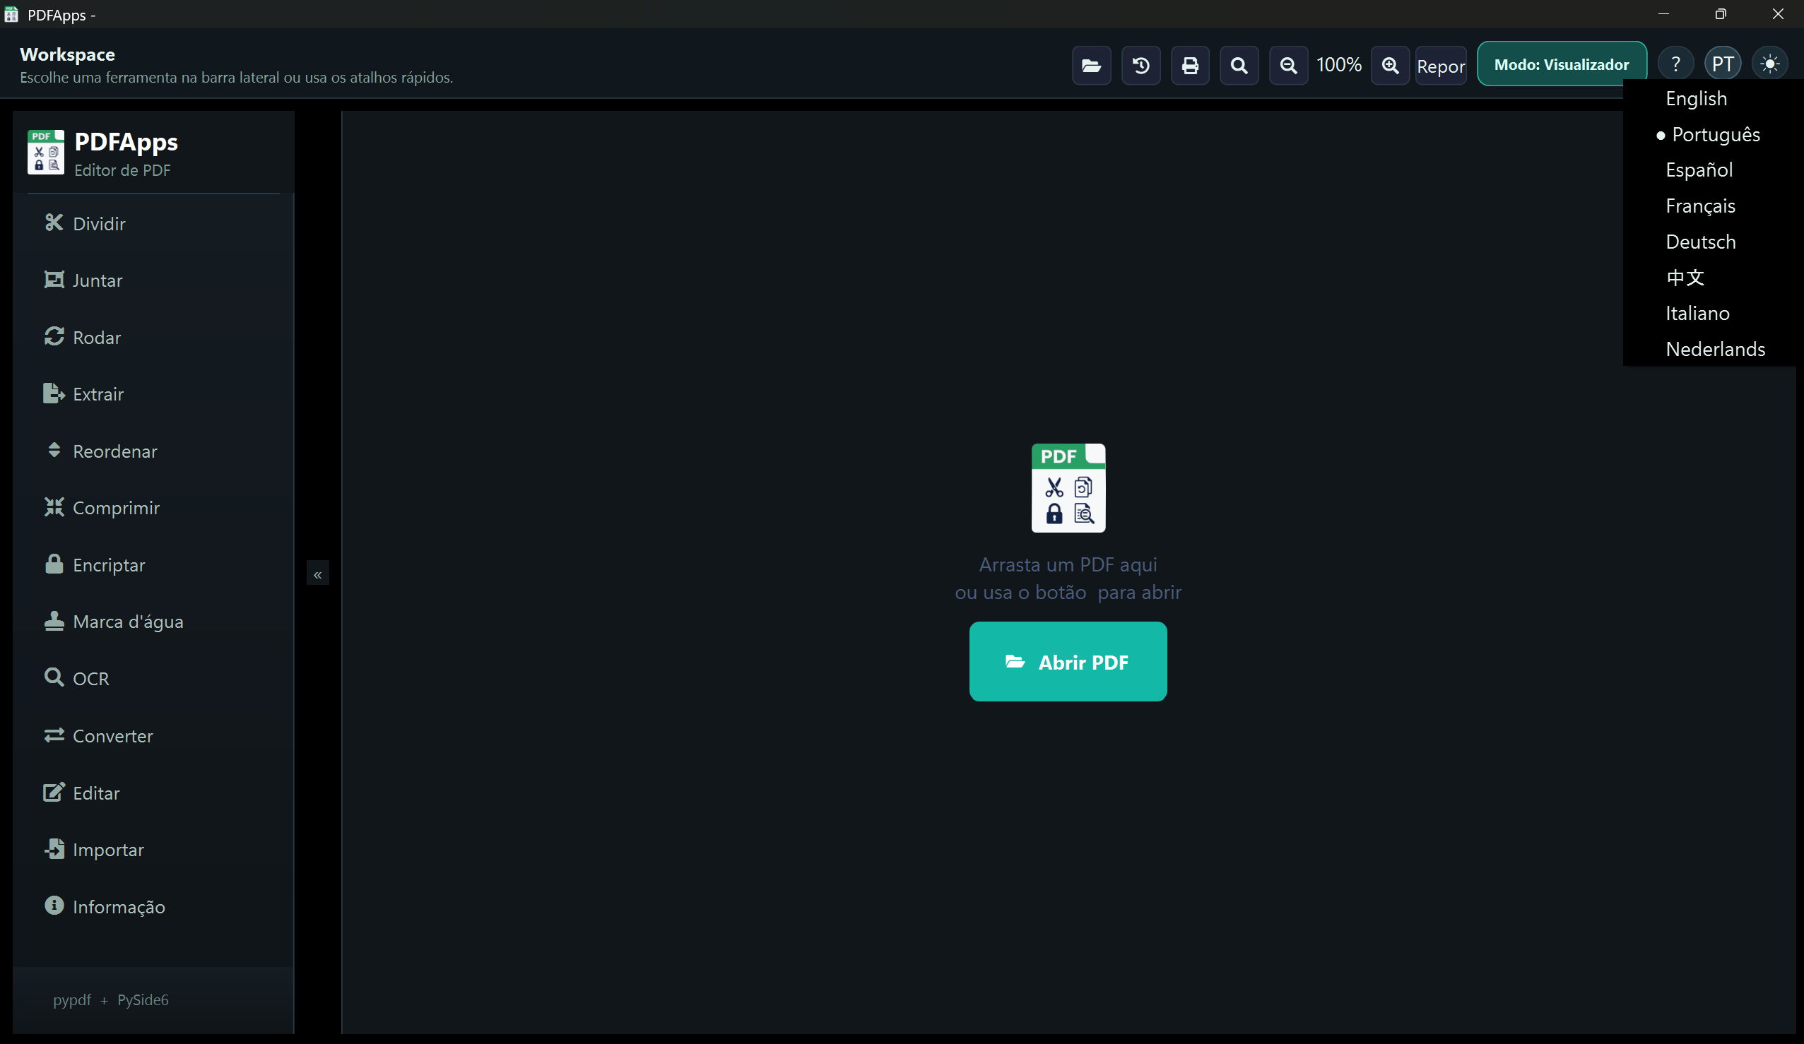The width and height of the screenshot is (1804, 1044).
Task: Open the Converter tool
Action: 153,735
